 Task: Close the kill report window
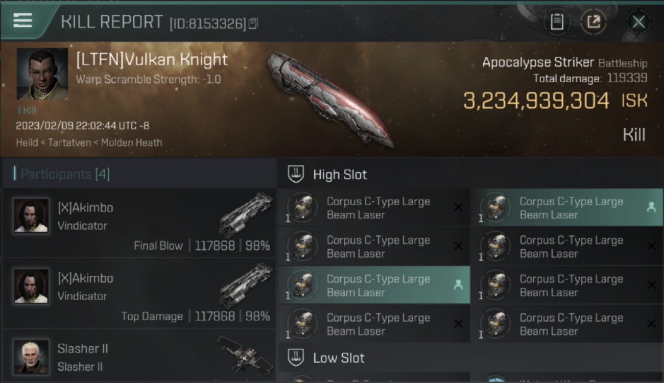tap(638, 22)
